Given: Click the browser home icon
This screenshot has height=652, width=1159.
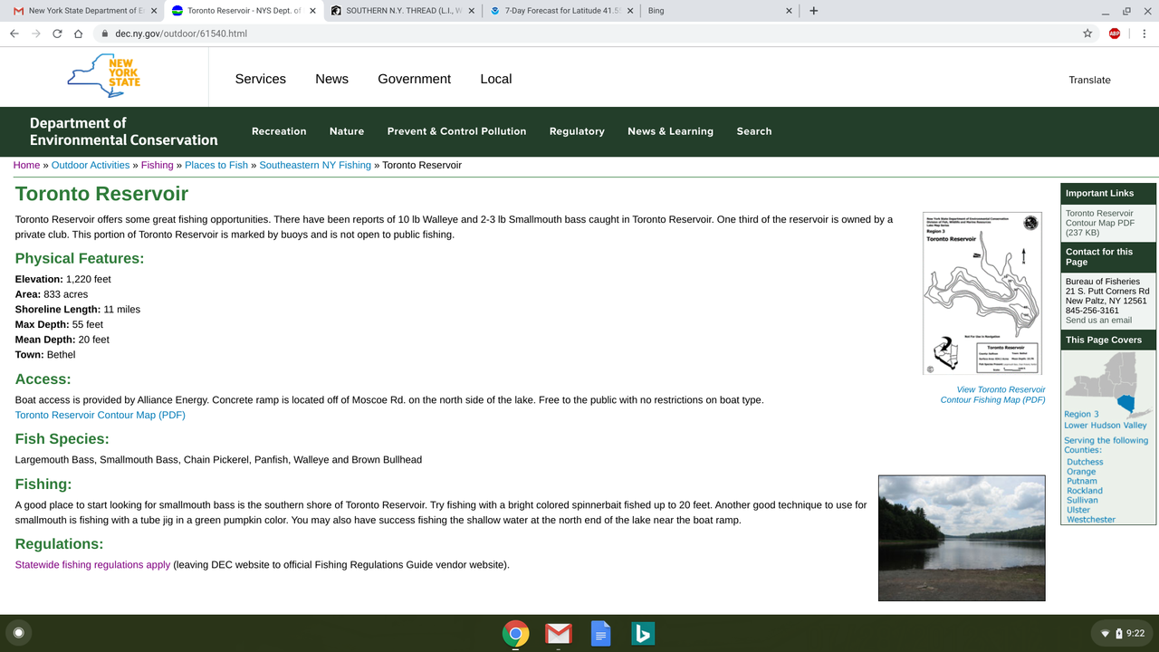Looking at the screenshot, I should click(78, 31).
